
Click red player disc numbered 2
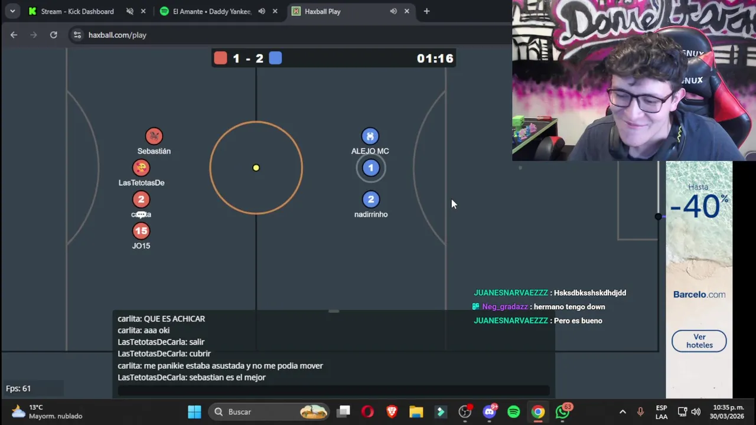(x=141, y=200)
